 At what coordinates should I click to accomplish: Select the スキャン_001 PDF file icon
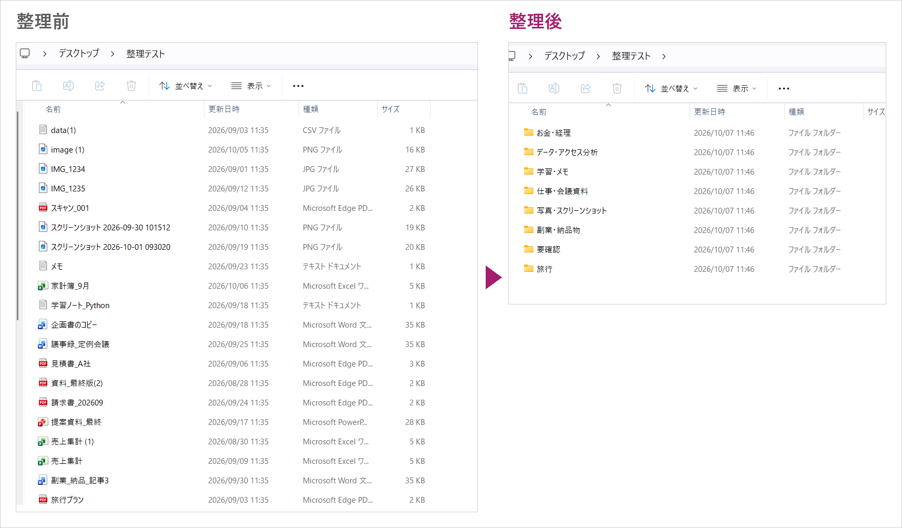[43, 208]
